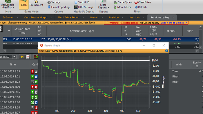The height and width of the screenshot is (114, 203).
Task: Sort by bb/100 column header
Action: (x=171, y=31)
